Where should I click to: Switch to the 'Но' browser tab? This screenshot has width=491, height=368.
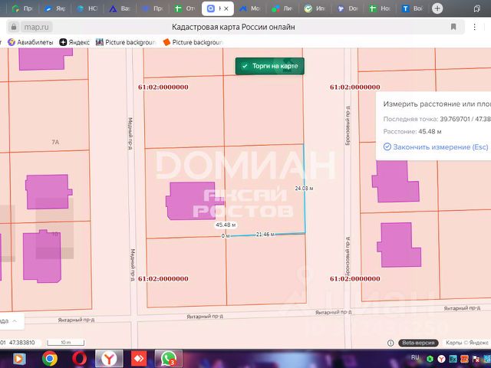pyautogui.click(x=381, y=8)
